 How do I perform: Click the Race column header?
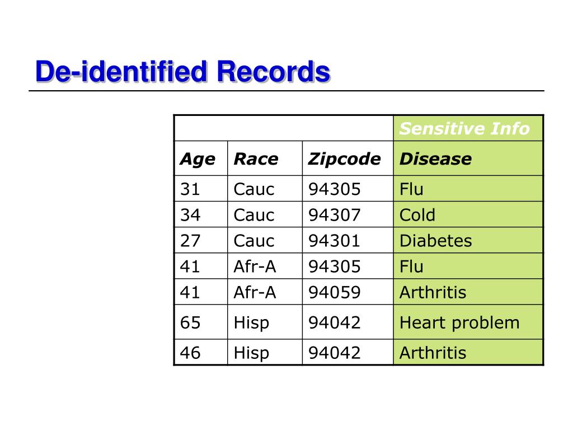[265, 158]
